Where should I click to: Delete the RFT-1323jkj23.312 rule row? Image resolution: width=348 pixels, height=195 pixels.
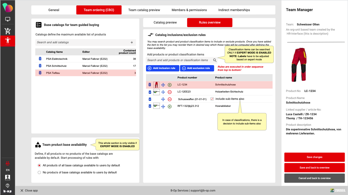point(150,106)
